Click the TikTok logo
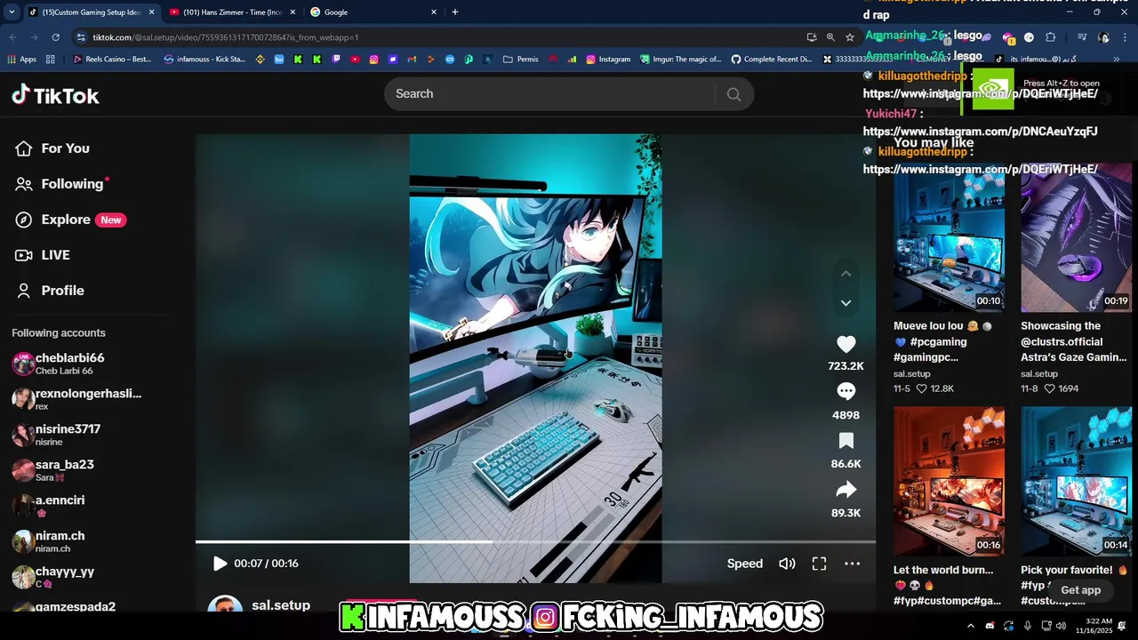1138x640 pixels. (55, 95)
